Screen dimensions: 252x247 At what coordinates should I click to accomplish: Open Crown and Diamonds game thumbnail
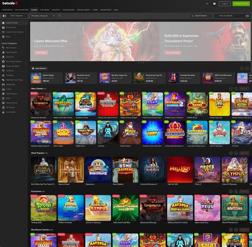[x=175, y=133]
